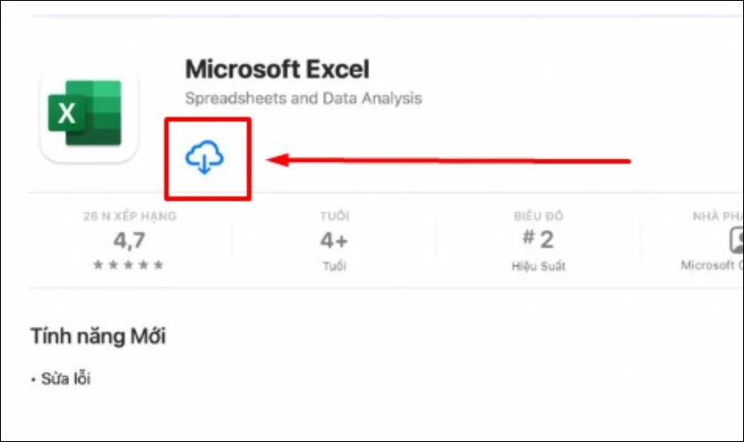Click the Sửa lỗi release note
The image size is (744, 442).
click(x=66, y=378)
